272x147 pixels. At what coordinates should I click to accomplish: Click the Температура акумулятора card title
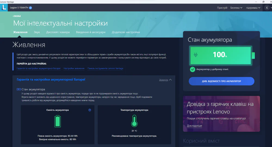coord(134,110)
